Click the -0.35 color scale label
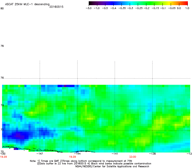 click(x=122, y=8)
